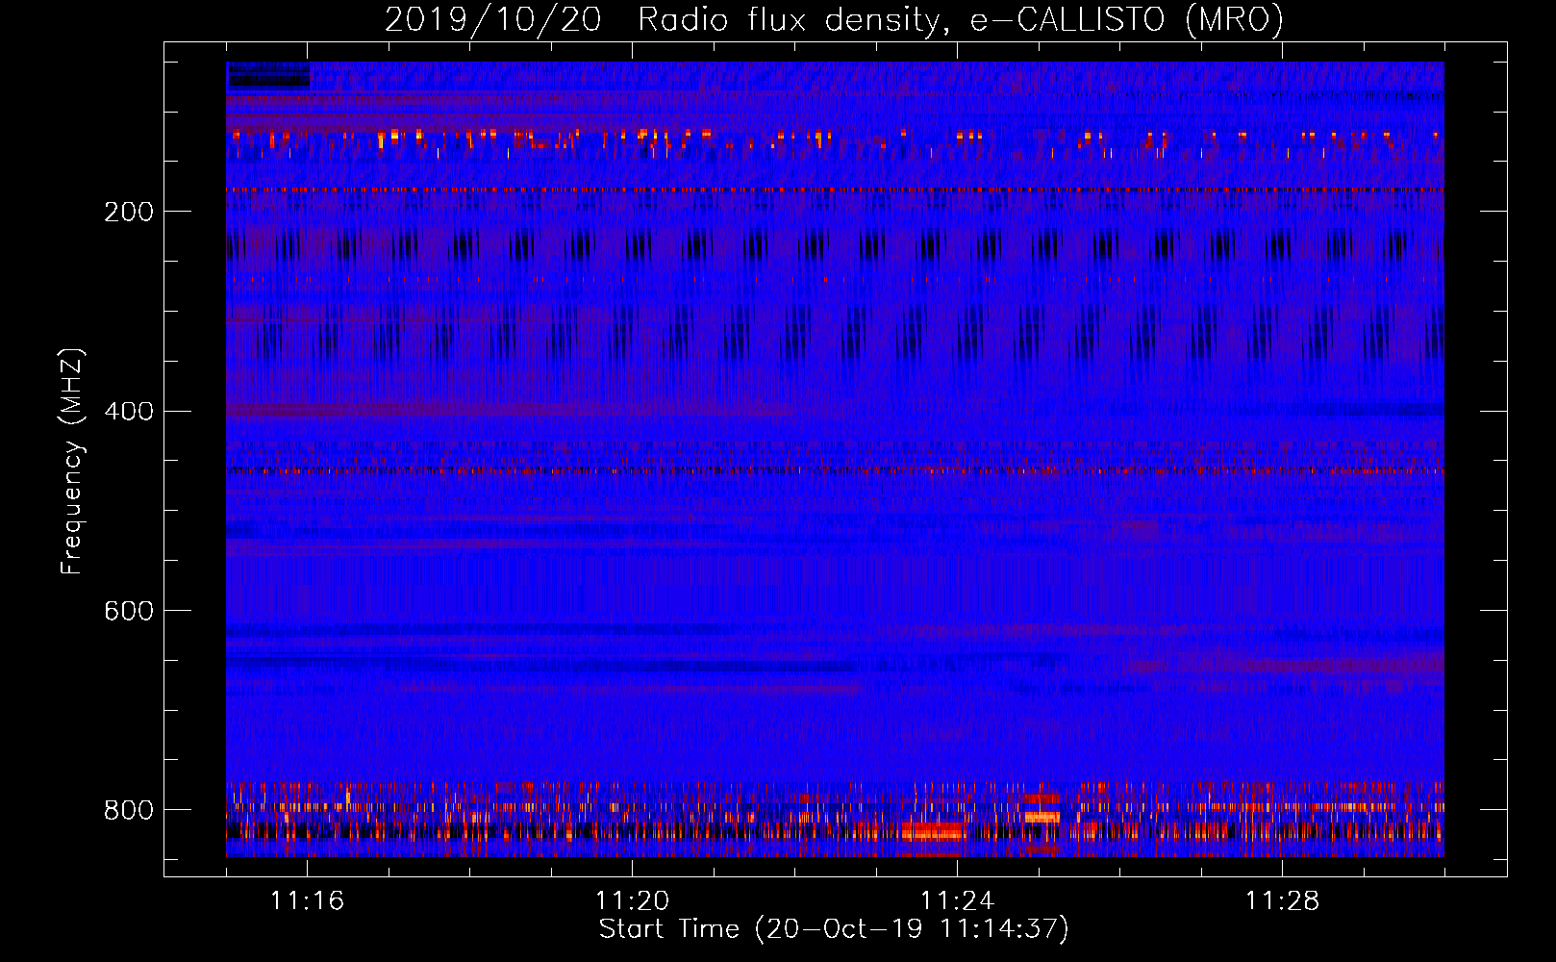The height and width of the screenshot is (962, 1556).
Task: Click the '200' frequency tick label
Action: click(129, 213)
